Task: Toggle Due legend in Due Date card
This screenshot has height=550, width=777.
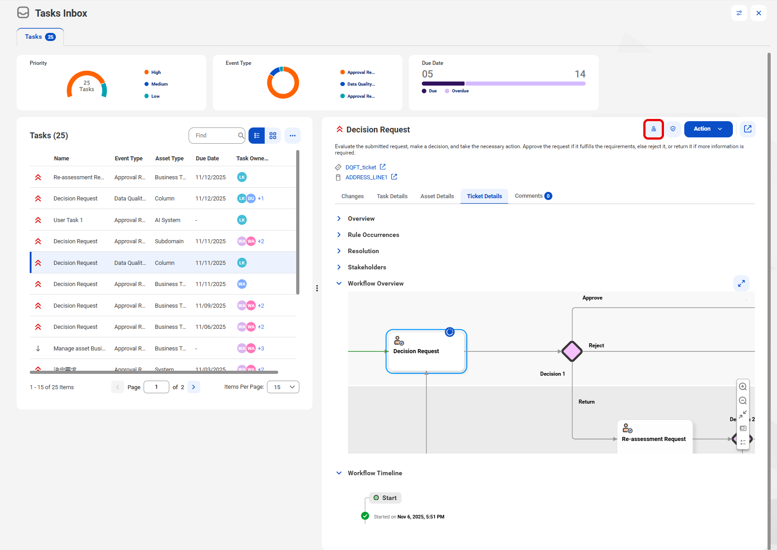Action: (429, 91)
